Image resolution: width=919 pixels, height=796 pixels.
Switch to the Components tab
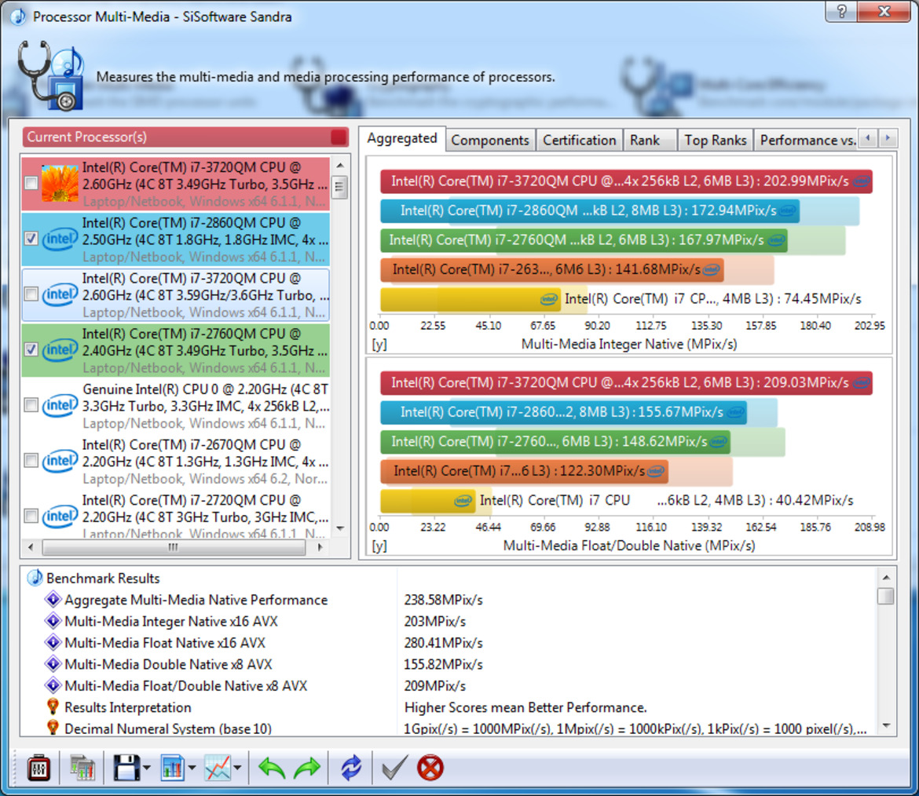point(490,141)
